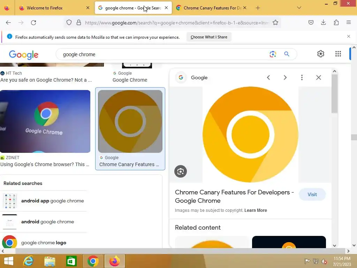This screenshot has height=268, width=357.
Task: Dismiss the Mozilla data notification bar
Action: pyautogui.click(x=349, y=36)
